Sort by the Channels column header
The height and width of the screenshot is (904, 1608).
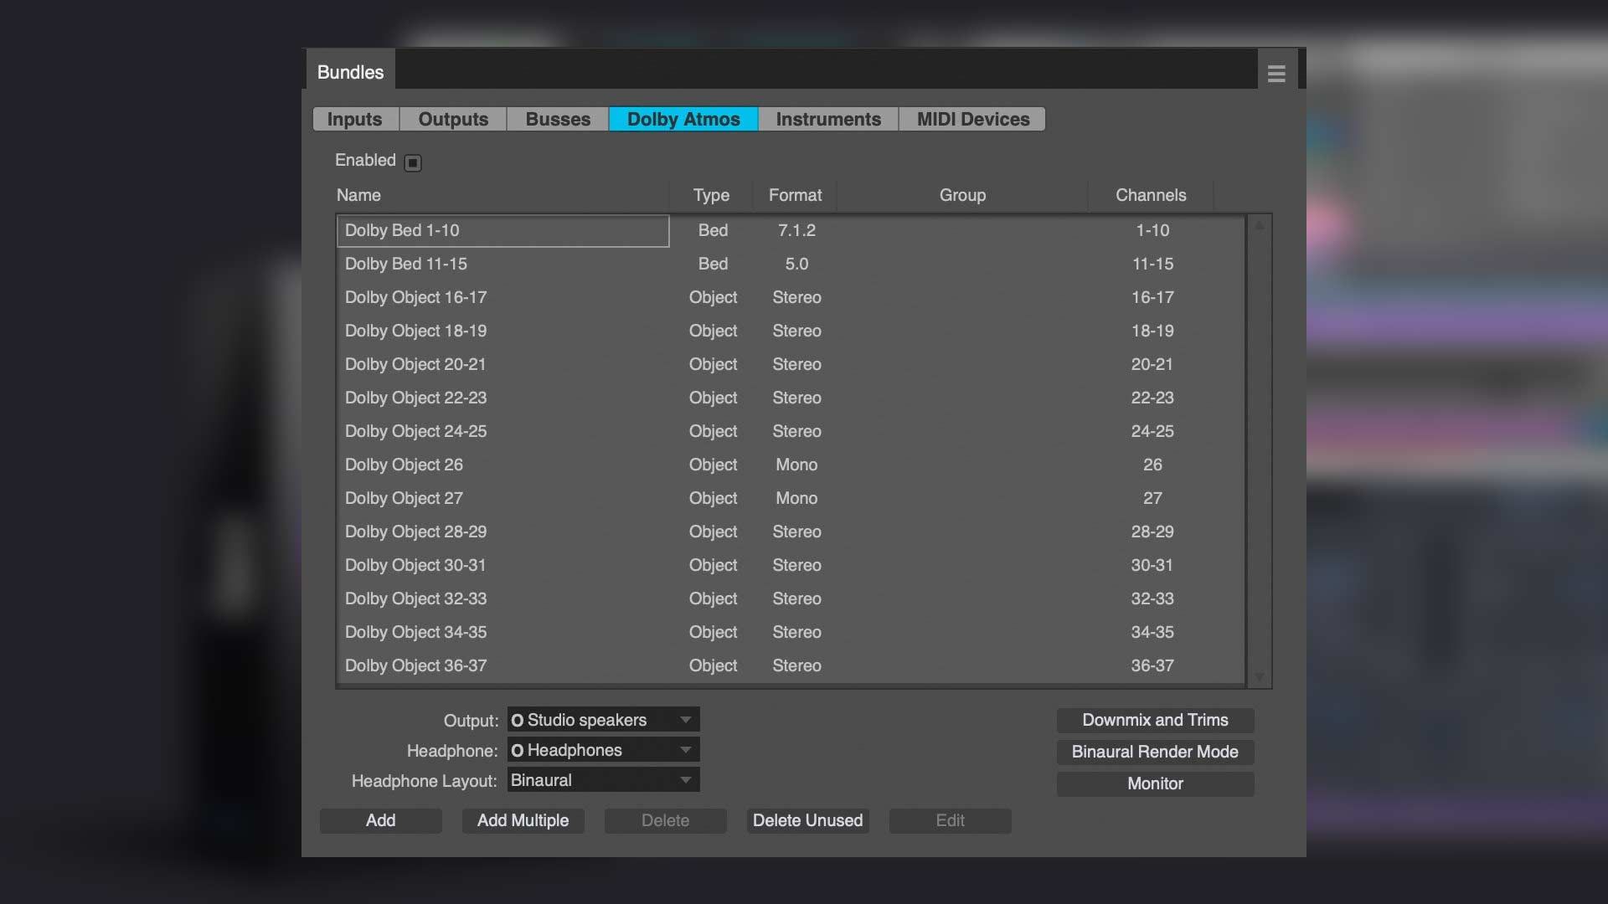pos(1150,195)
